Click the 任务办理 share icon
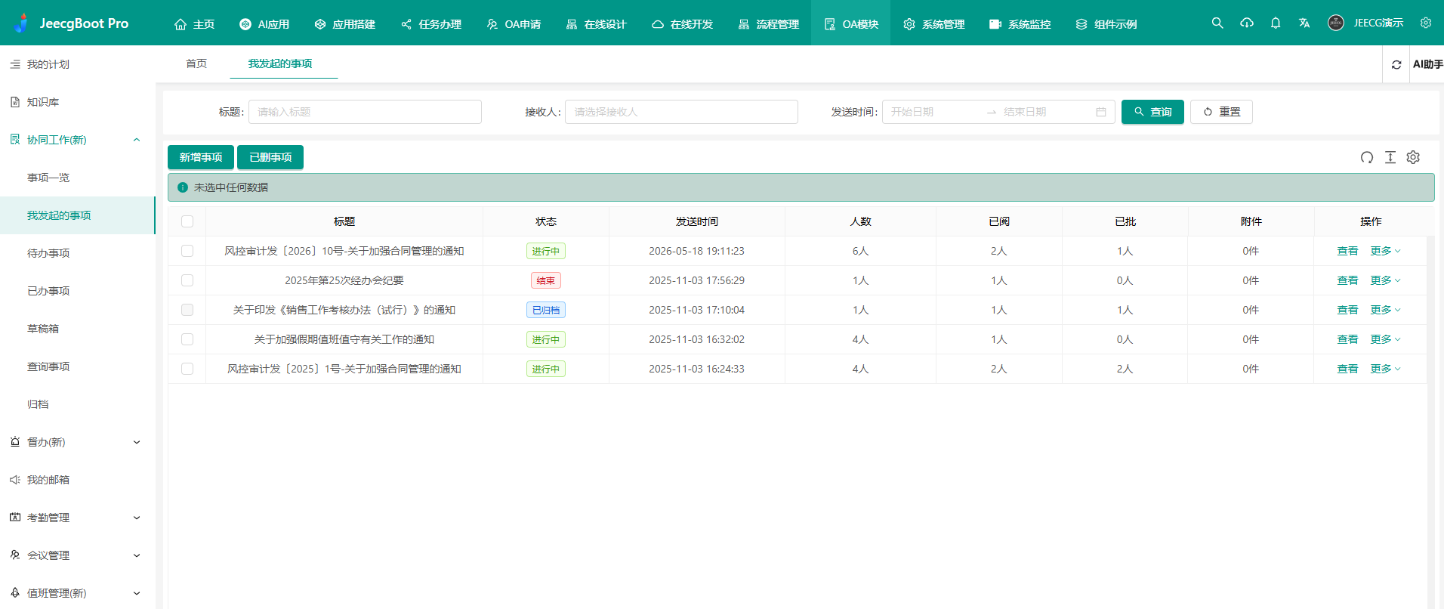Image resolution: width=1444 pixels, height=609 pixels. click(406, 24)
